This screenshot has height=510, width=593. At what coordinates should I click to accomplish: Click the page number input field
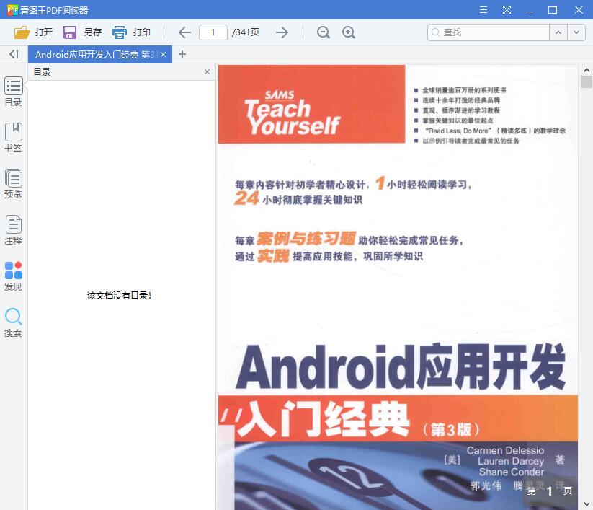point(213,32)
